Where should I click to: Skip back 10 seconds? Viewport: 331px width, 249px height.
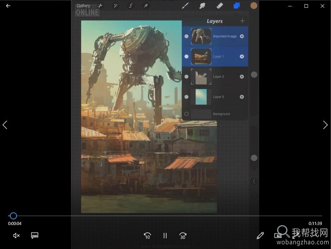coord(147,236)
